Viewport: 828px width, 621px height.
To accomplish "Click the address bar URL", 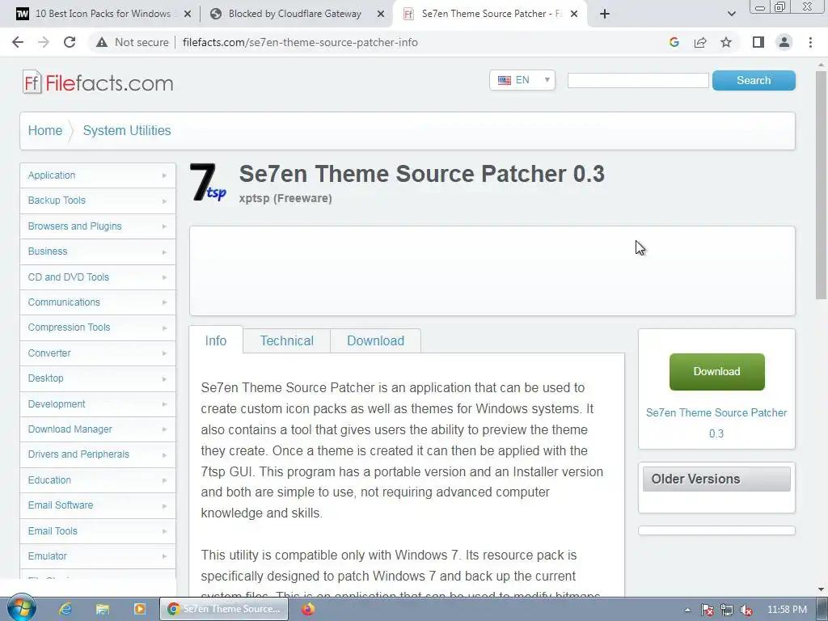I will (300, 42).
